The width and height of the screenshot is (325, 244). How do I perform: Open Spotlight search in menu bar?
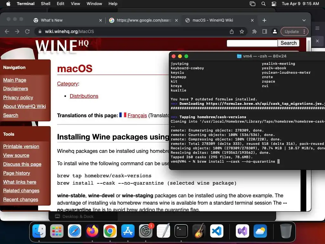pyautogui.click(x=263, y=4)
